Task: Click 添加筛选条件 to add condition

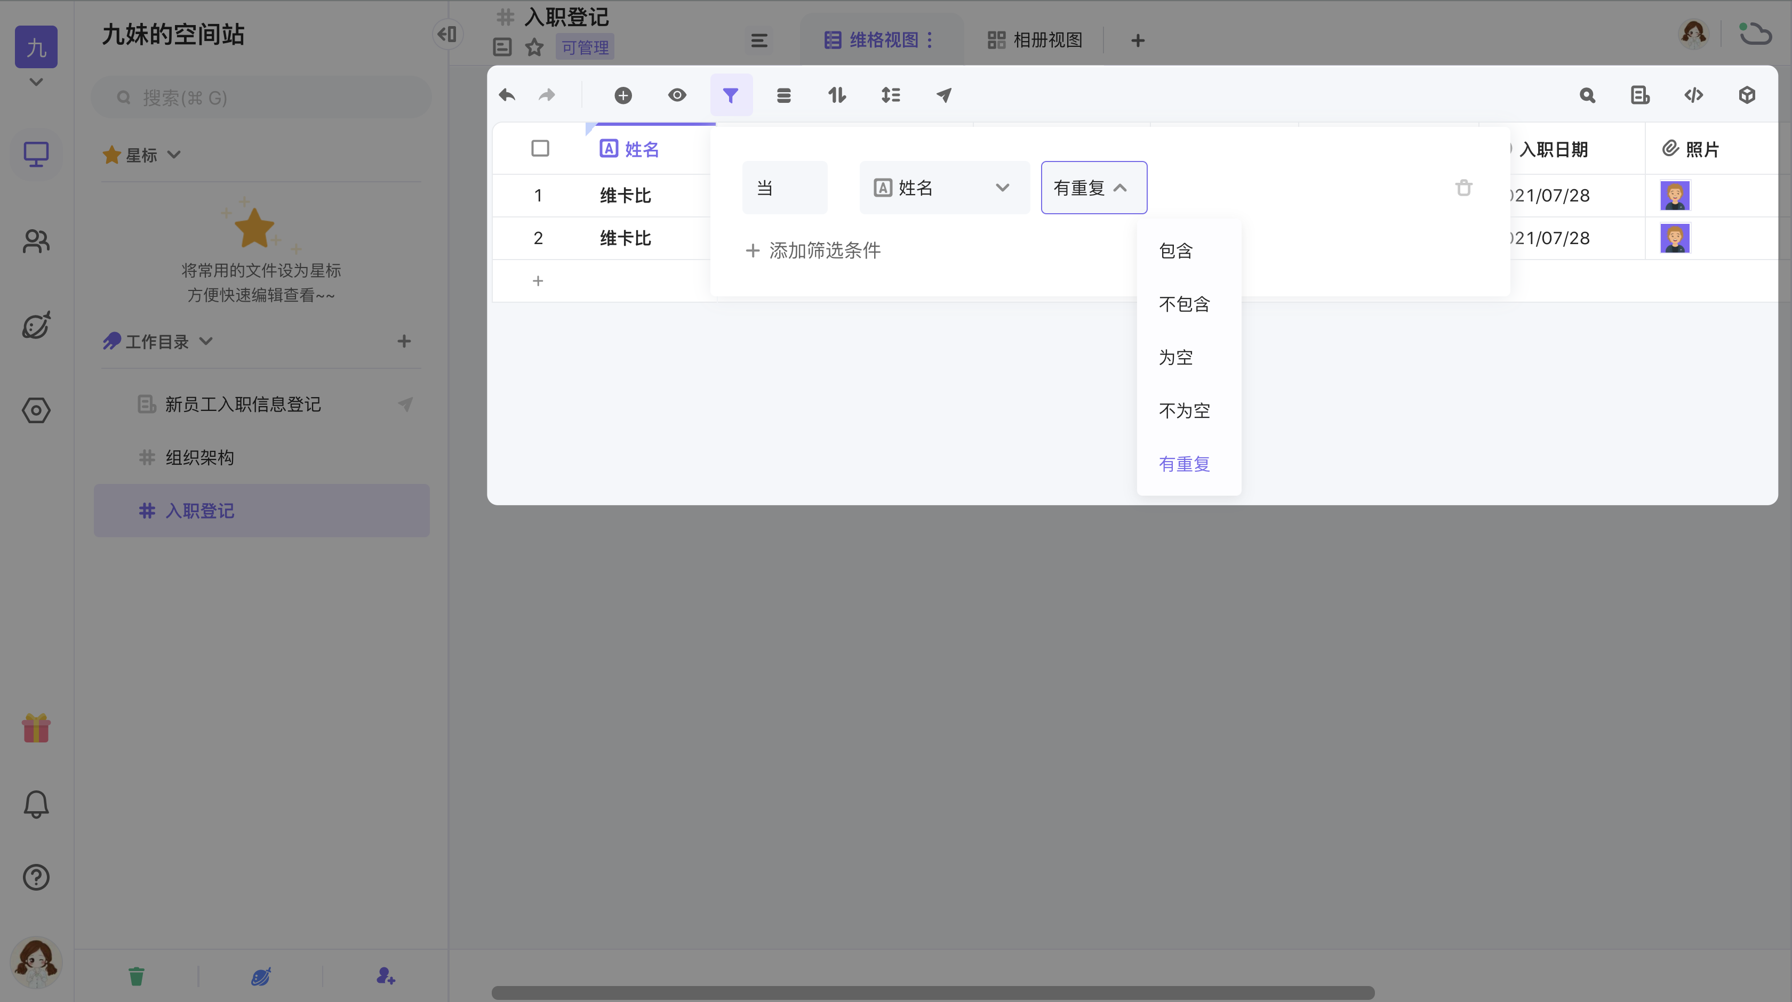Action: click(813, 250)
